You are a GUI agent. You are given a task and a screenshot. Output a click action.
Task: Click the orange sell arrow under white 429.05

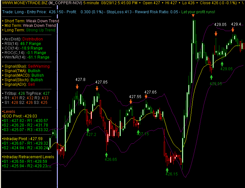click(x=216, y=34)
